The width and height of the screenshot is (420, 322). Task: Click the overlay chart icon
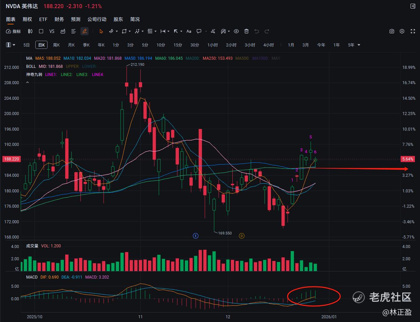click(x=63, y=31)
